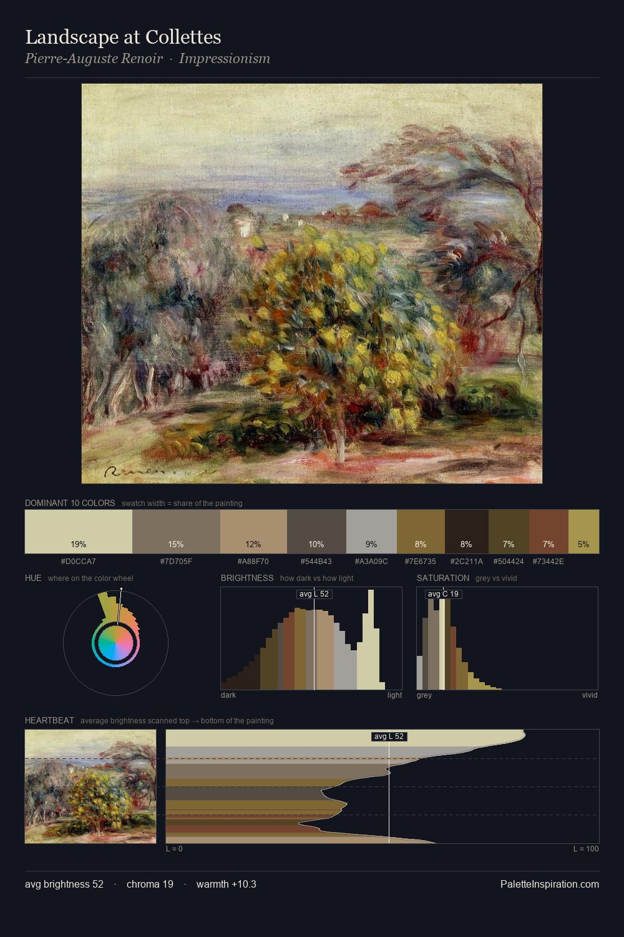
Task: Click the 'where on the color wheel' caption
Action: click(x=90, y=578)
